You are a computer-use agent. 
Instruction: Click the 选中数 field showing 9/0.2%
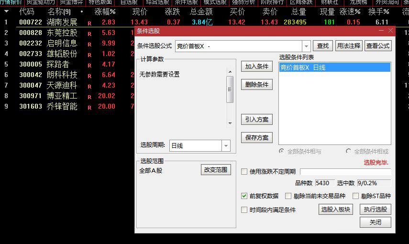[374, 183]
